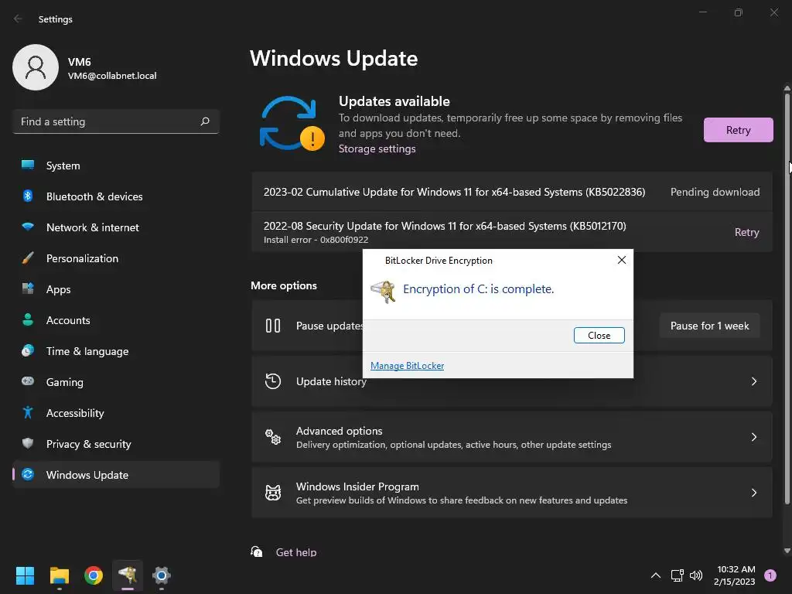Open Personalization category
This screenshot has width=792, height=594.
click(x=116, y=258)
